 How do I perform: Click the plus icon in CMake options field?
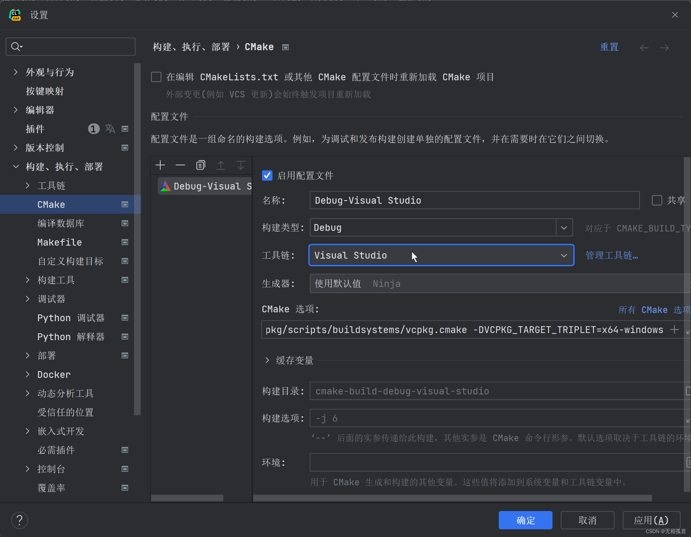pos(674,329)
